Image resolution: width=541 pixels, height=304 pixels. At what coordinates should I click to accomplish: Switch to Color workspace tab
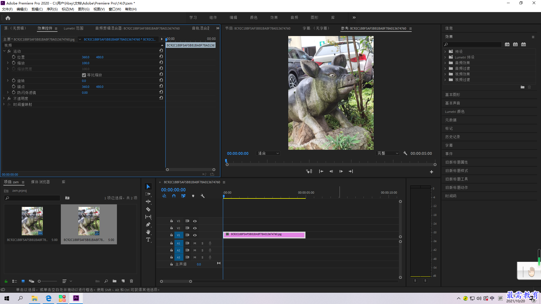[x=254, y=17]
